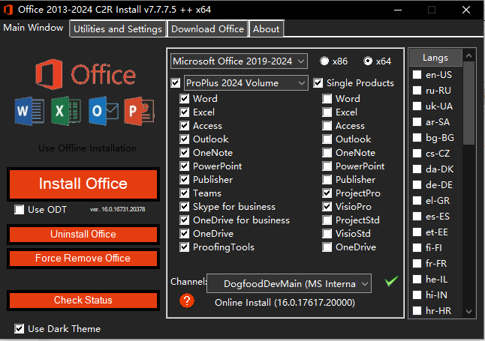Screen dimensions: 485x341
Task: Toggle the Use Dark Theme checkbox
Action: pyautogui.click(x=20, y=329)
